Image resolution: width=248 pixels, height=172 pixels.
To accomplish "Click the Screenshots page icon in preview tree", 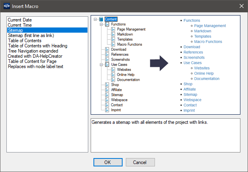I will tap(107, 60).
